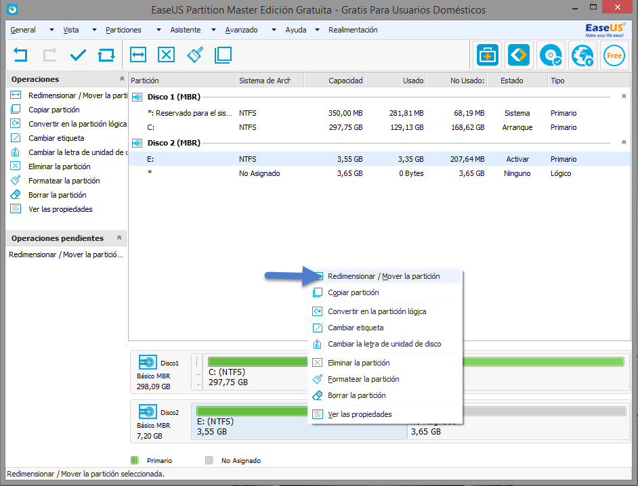Choose Formatear la partición in context menu

[x=386, y=378]
